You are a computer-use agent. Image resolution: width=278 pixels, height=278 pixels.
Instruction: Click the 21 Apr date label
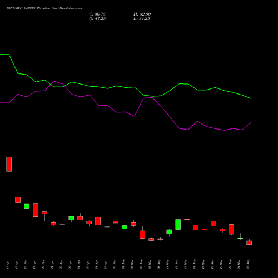click(52, 265)
